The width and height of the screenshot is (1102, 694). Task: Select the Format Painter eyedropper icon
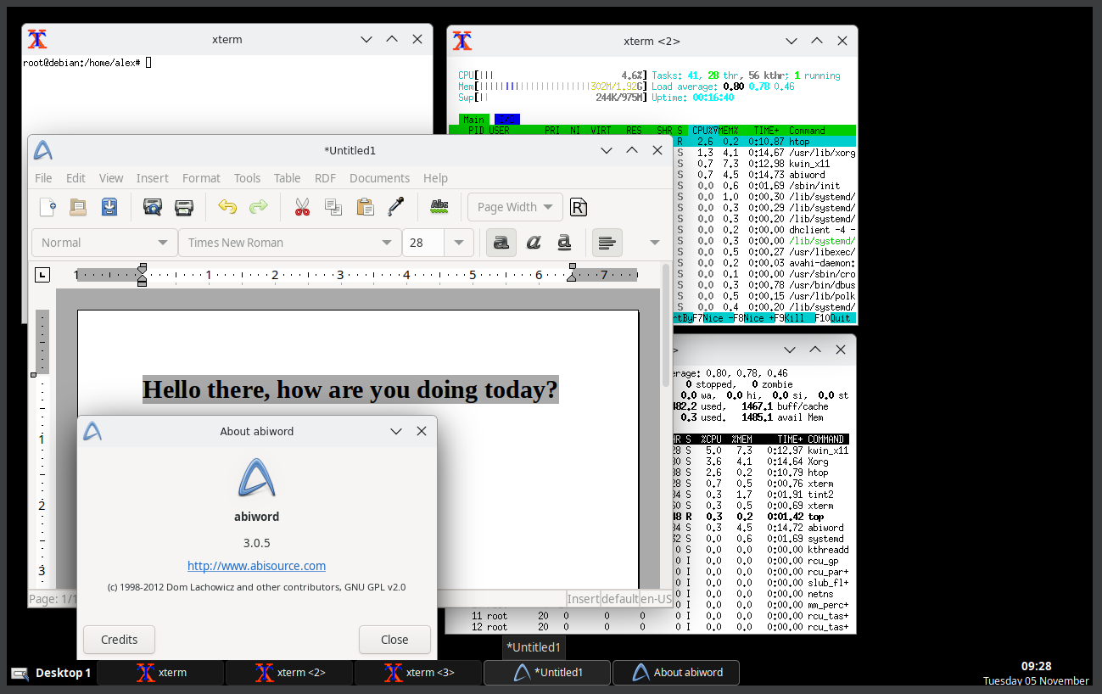(x=396, y=207)
